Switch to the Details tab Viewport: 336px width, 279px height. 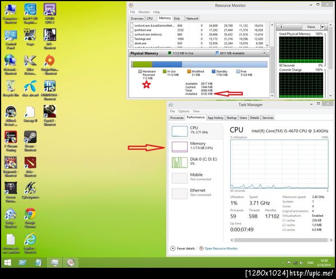pos(255,118)
